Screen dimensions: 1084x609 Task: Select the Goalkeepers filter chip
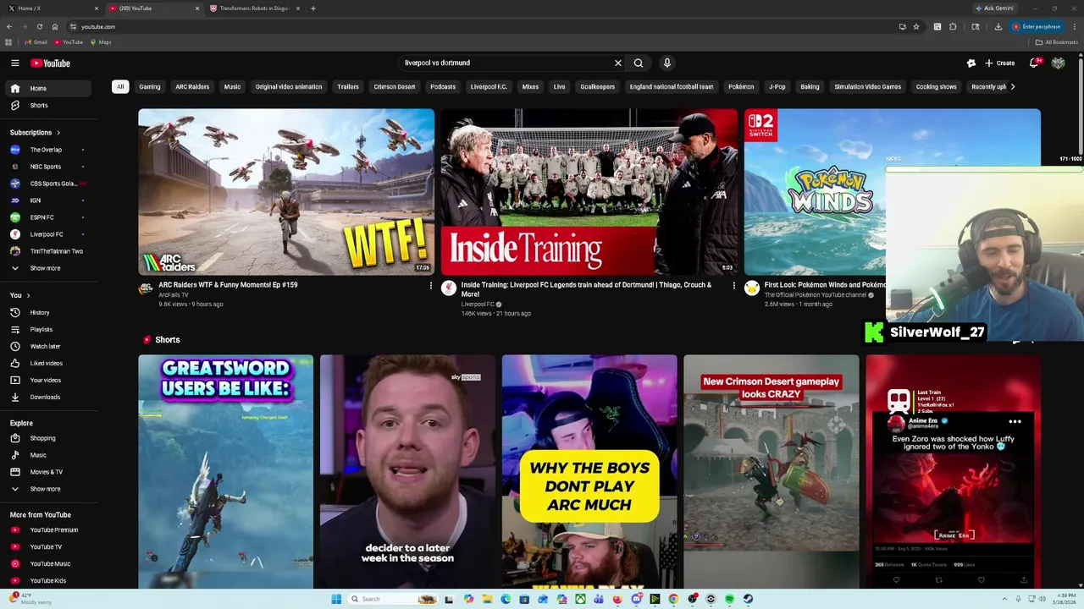597,86
